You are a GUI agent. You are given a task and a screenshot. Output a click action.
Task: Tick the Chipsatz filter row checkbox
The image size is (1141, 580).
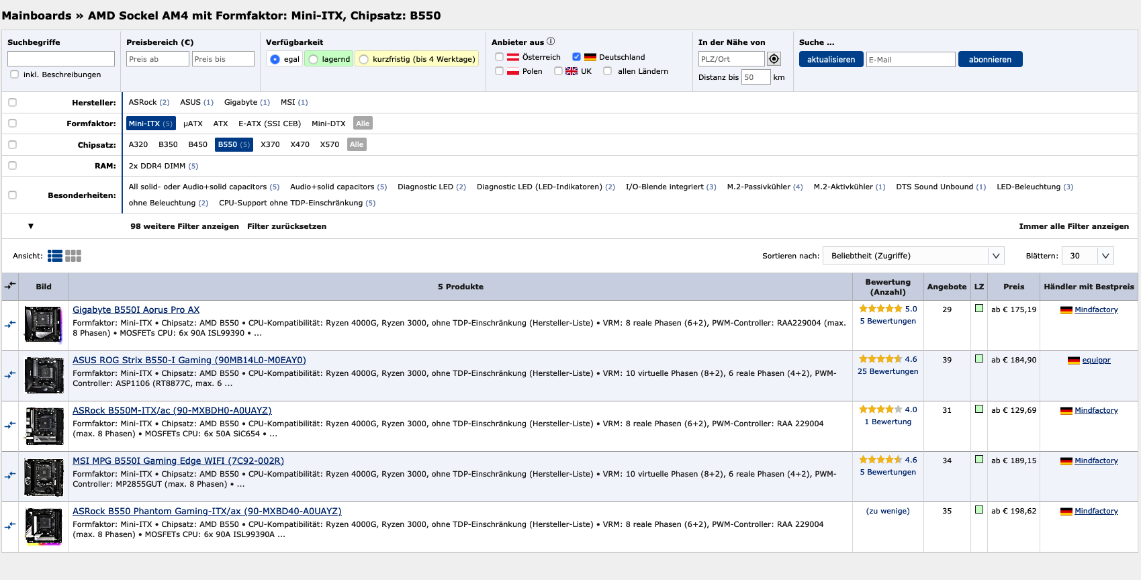tap(12, 144)
